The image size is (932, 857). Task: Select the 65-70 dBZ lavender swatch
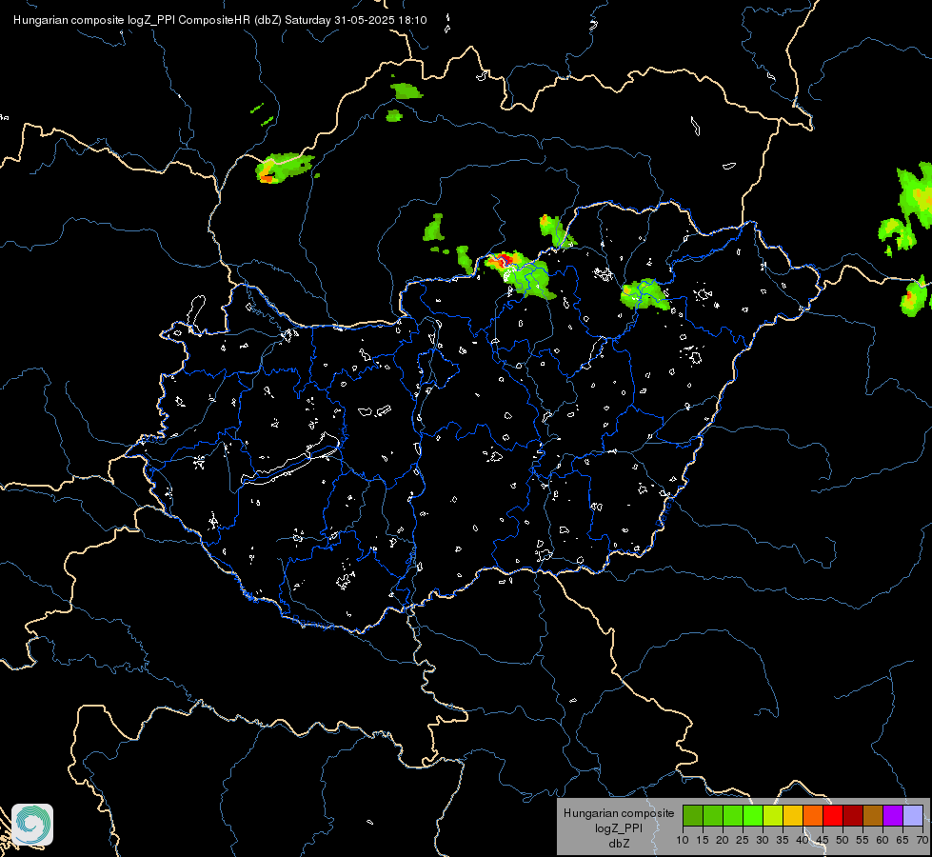point(913,815)
